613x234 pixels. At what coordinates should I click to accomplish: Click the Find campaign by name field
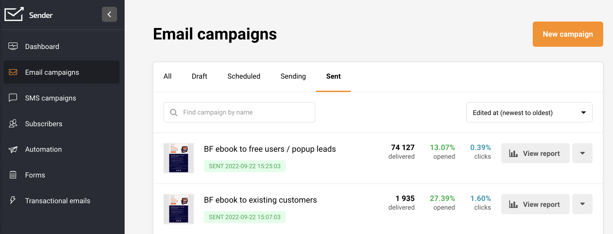(x=239, y=112)
